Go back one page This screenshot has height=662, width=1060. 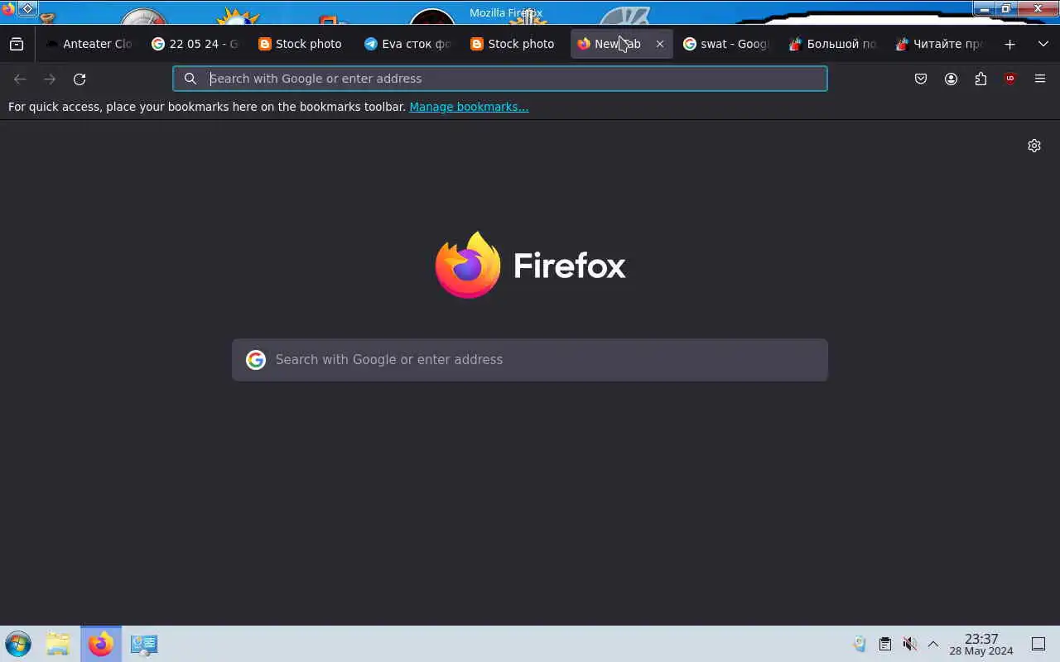pyautogui.click(x=20, y=79)
